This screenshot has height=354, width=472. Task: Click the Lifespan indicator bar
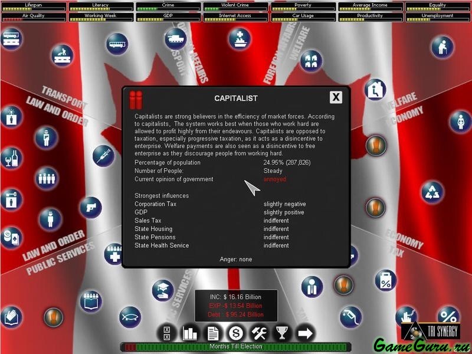click(34, 6)
